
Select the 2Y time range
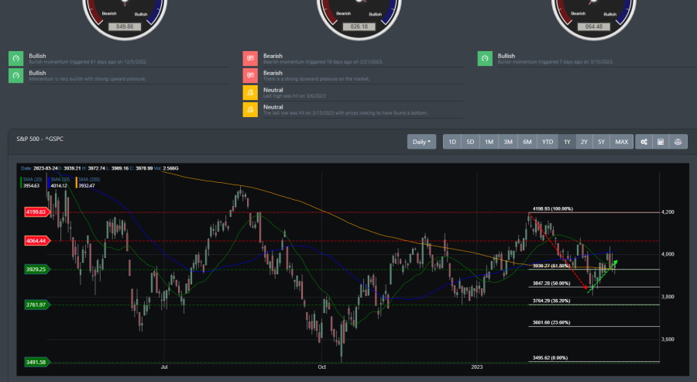coord(584,142)
